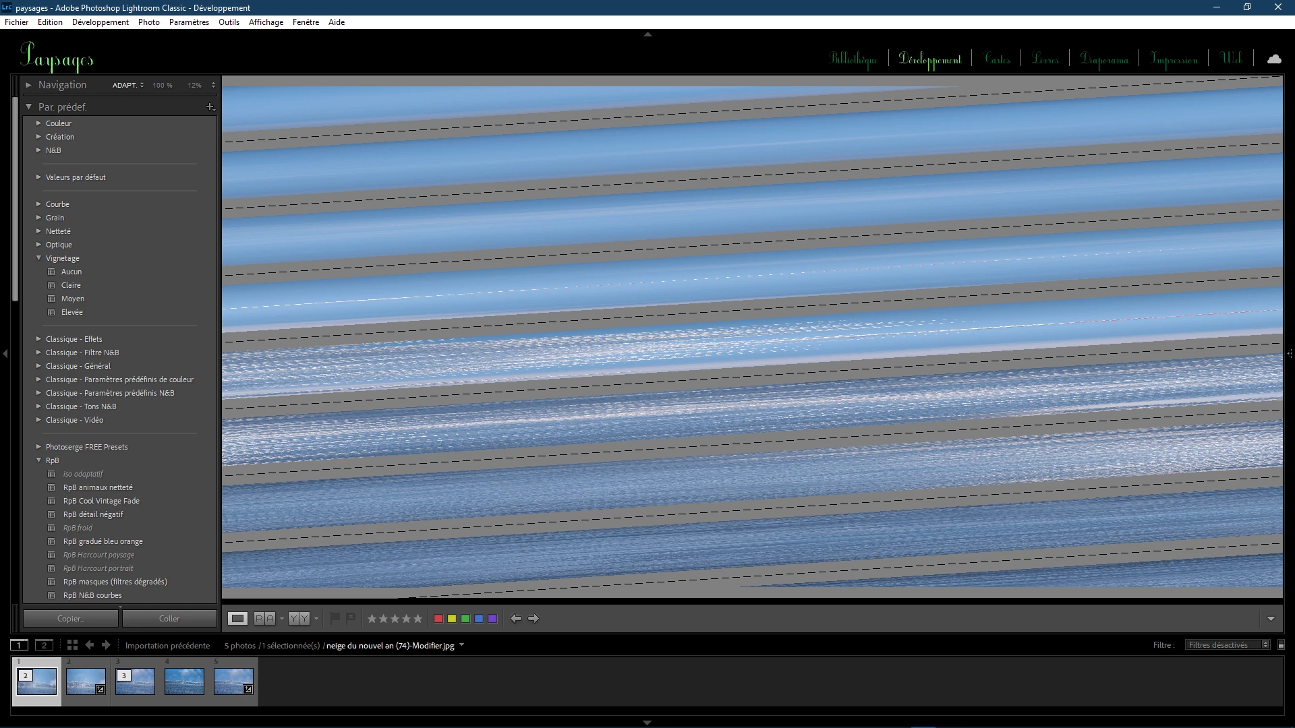Go to the next photo arrow
1295x728 pixels.
(534, 618)
